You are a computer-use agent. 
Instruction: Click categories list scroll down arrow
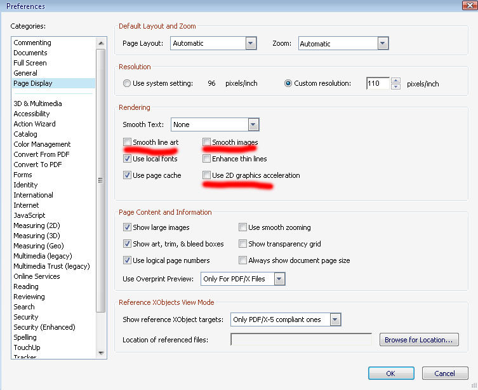click(x=101, y=353)
